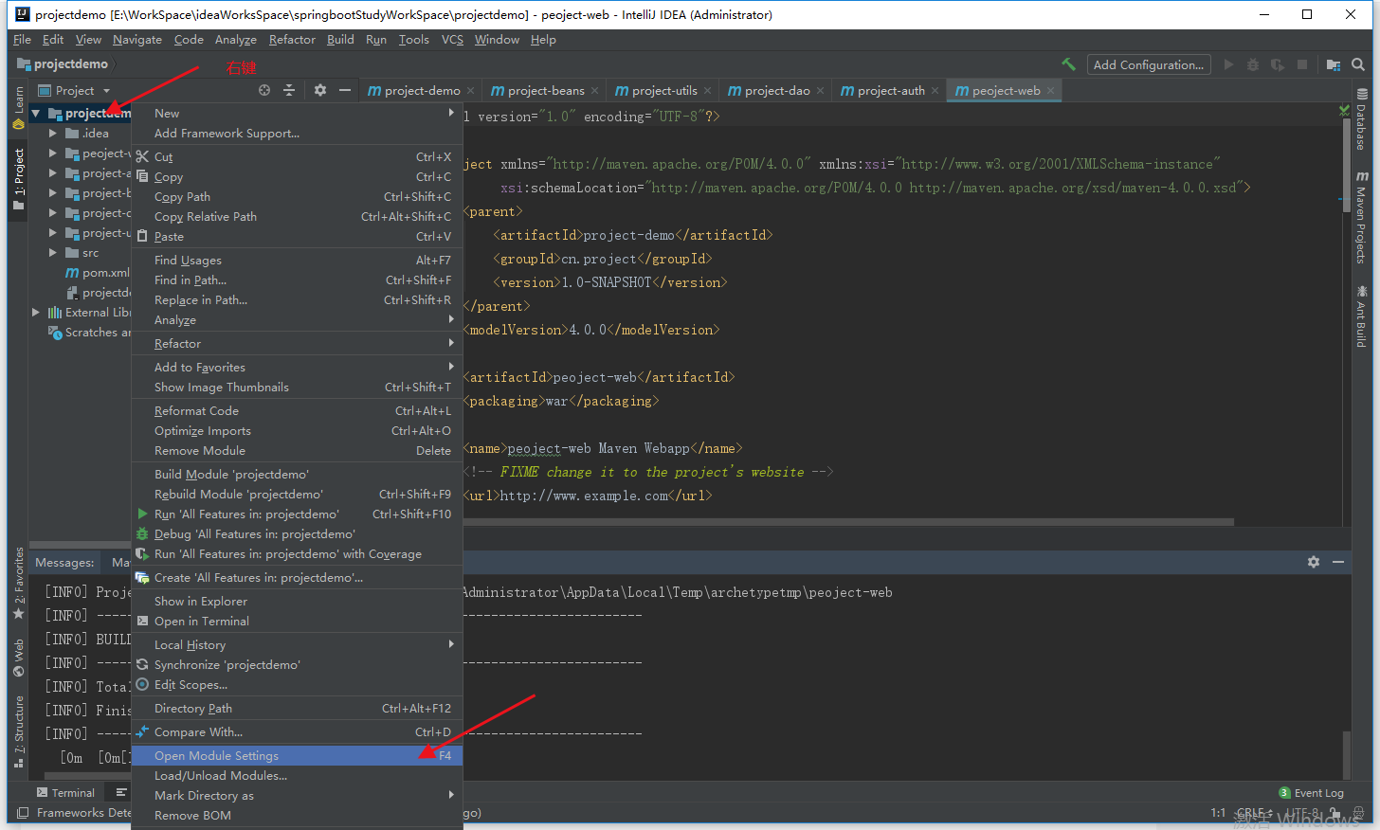
Task: Open the Maven Projects tool window
Action: (1362, 217)
